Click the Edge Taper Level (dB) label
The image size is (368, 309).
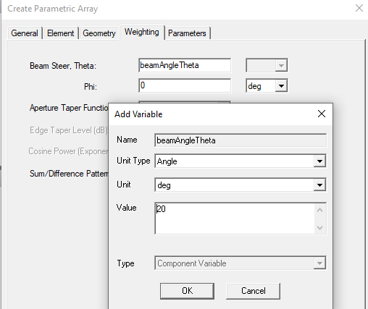coord(69,130)
